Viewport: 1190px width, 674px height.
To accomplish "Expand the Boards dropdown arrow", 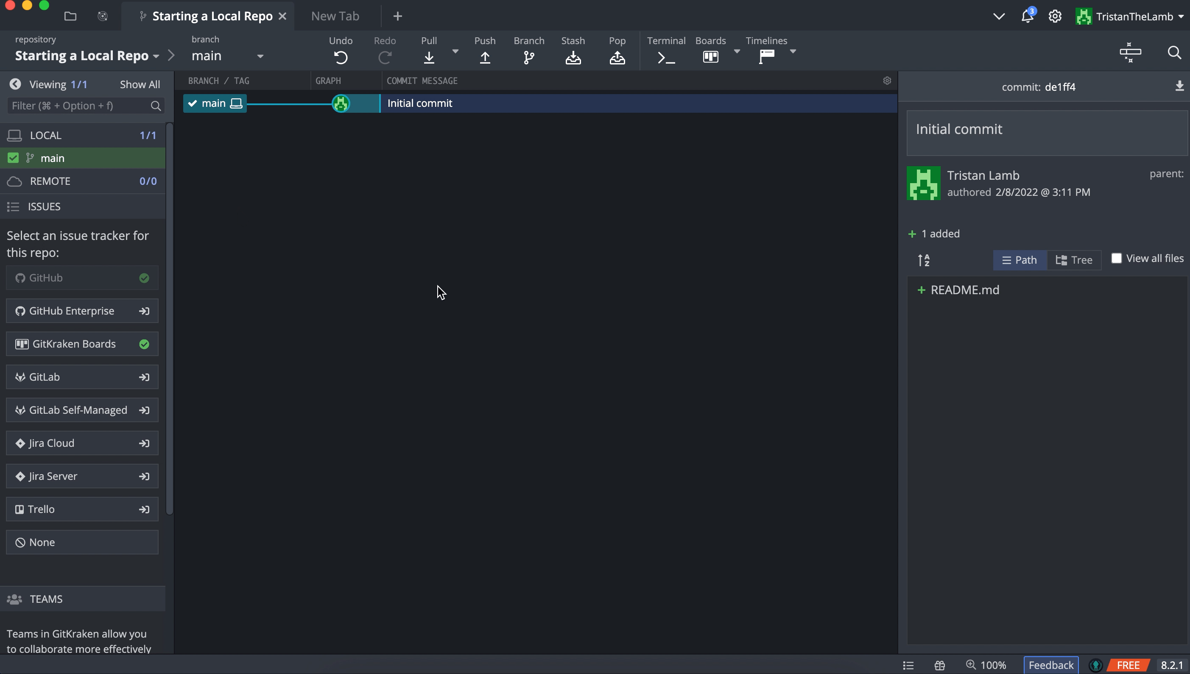I will [x=737, y=51].
